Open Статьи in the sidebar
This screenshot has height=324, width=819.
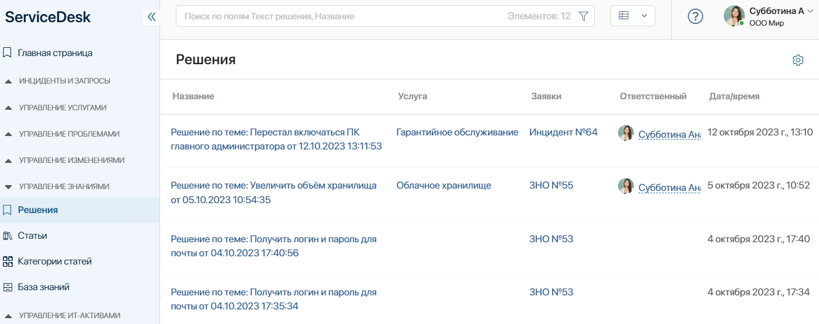tap(32, 236)
